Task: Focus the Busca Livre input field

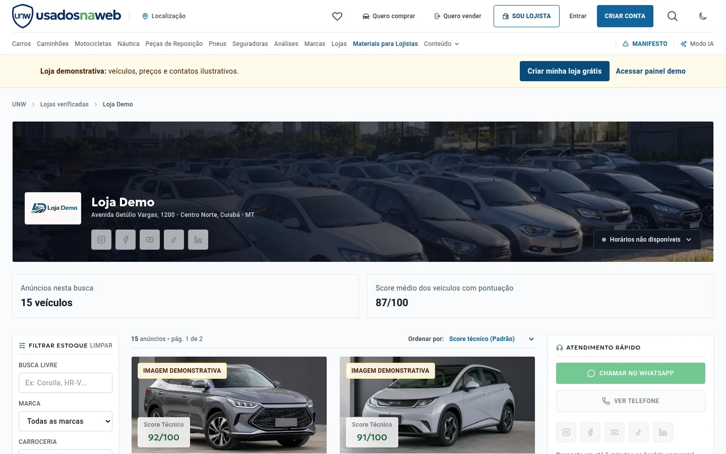Action: (x=66, y=383)
